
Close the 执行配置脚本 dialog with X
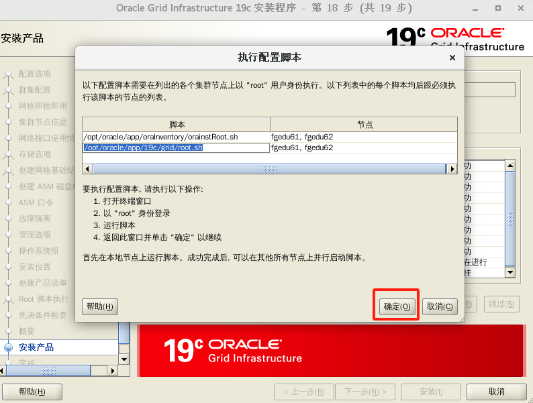point(452,58)
